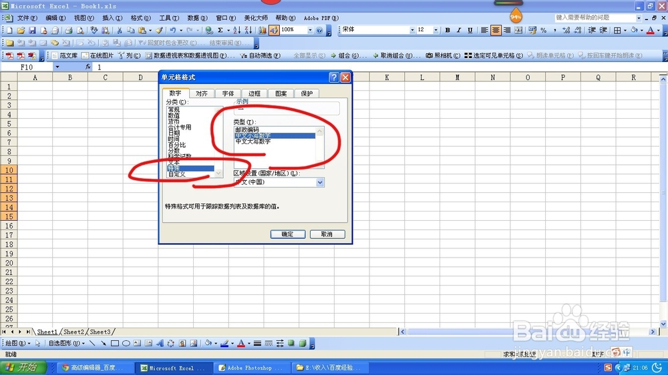Cancel dialog with 取消 button
The height and width of the screenshot is (375, 668).
pos(327,234)
